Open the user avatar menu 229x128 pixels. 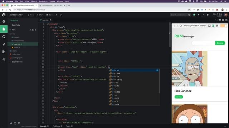click(x=226, y=15)
